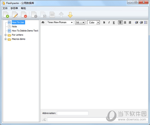Select the How To Use tree item
The height and width of the screenshot is (125, 150).
[x=18, y=22]
